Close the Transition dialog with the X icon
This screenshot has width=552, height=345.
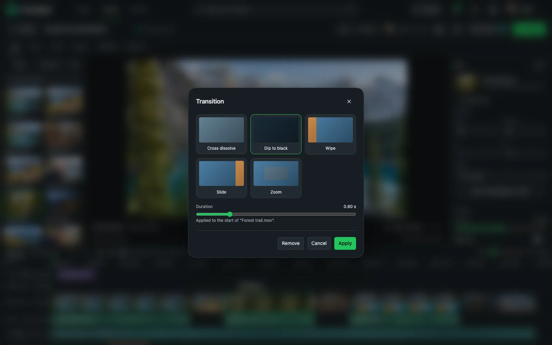tap(349, 101)
